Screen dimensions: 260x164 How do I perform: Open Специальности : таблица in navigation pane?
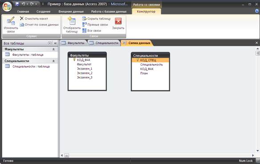31,66
